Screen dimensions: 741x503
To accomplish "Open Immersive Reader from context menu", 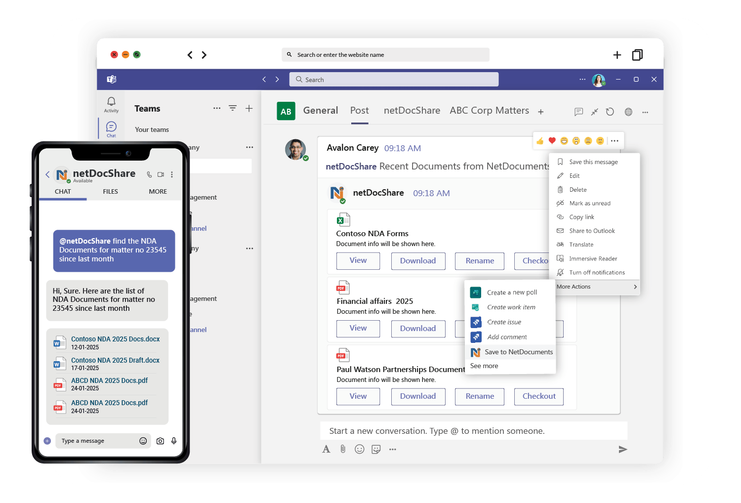I will (x=594, y=258).
